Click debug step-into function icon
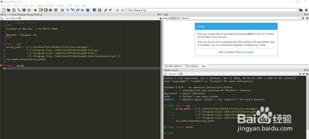This screenshot has height=139, width=309. (73, 10)
